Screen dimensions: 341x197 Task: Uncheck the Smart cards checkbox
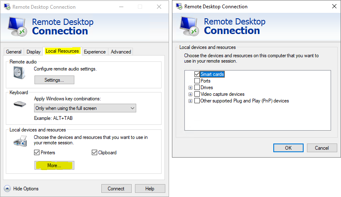(197, 74)
